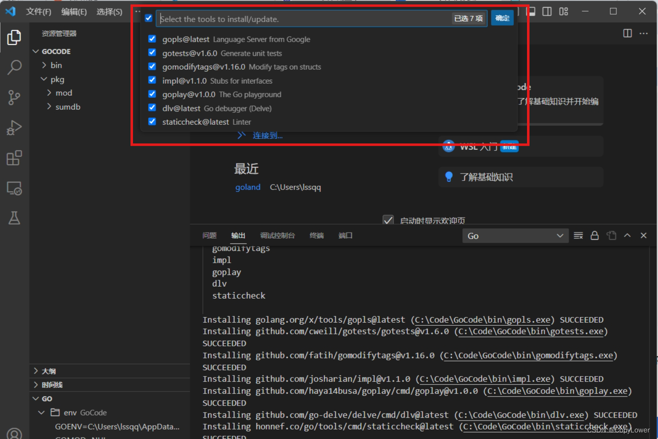Viewport: 658px width, 439px height.
Task: Close the bottom panel
Action: tap(643, 236)
